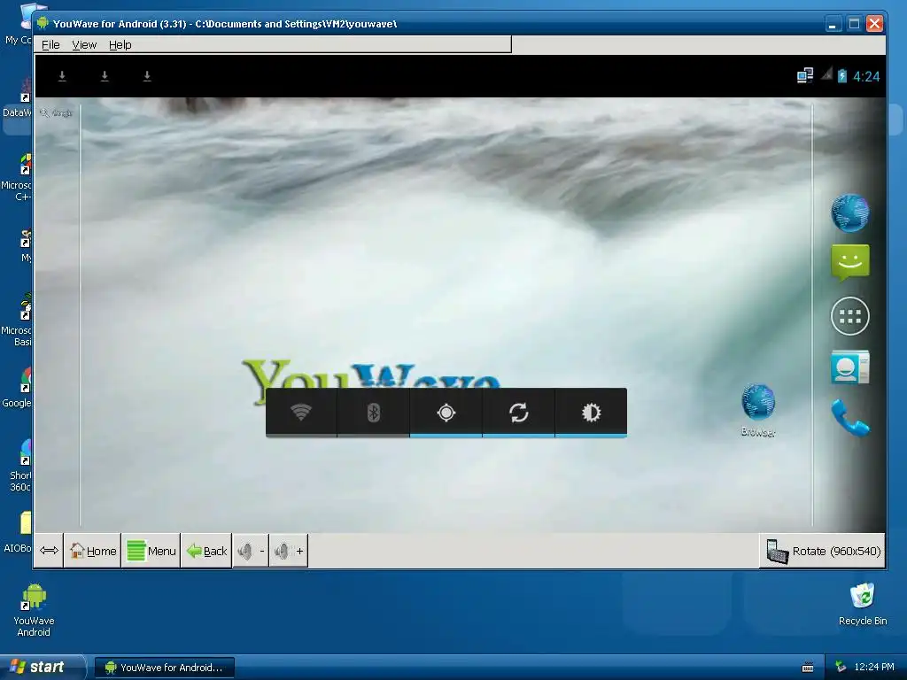Click the AIOBo folder desktop icon

click(18, 532)
